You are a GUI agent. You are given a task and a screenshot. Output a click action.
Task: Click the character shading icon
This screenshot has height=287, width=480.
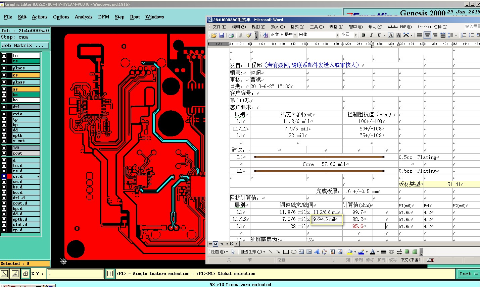(398, 35)
